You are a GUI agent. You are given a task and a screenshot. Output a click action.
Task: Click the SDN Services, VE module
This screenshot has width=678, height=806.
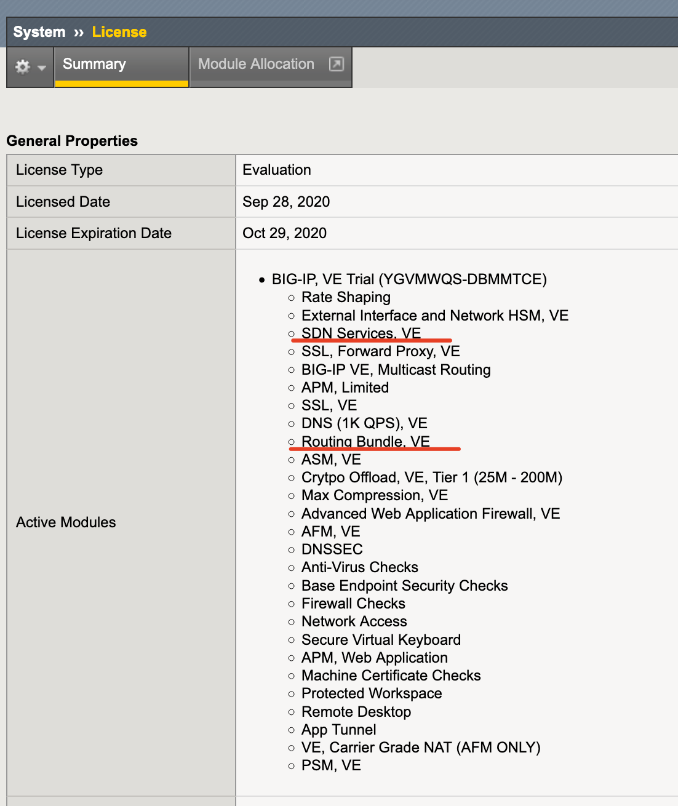[x=361, y=333]
